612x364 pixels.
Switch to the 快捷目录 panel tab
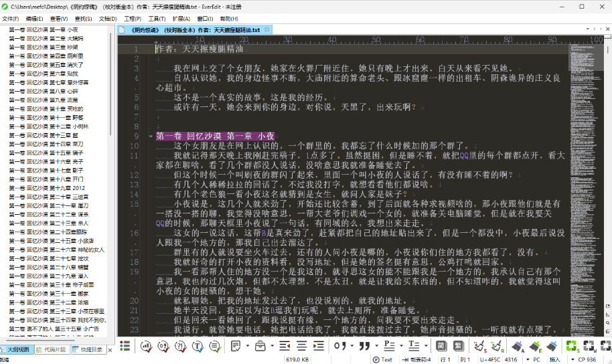click(88, 349)
